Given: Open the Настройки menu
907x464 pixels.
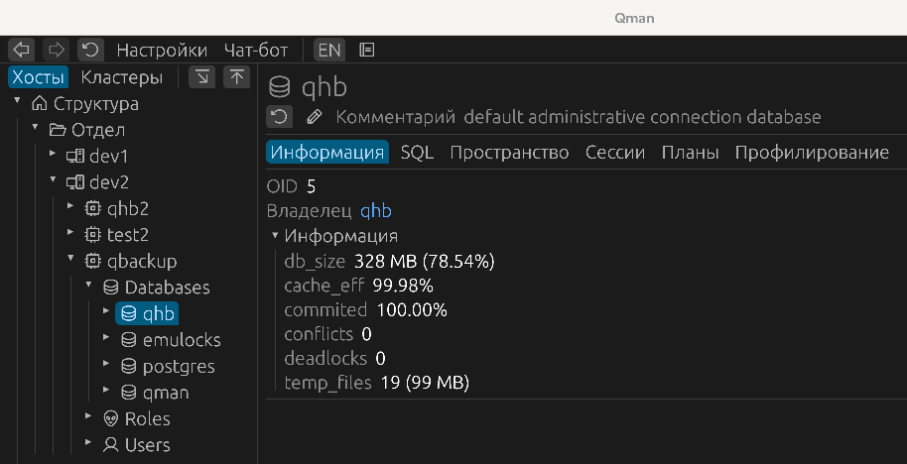Looking at the screenshot, I should coord(162,50).
